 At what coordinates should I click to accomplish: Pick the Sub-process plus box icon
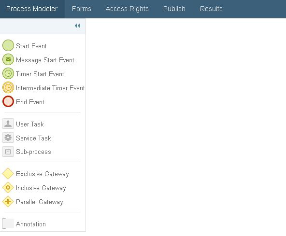point(8,152)
